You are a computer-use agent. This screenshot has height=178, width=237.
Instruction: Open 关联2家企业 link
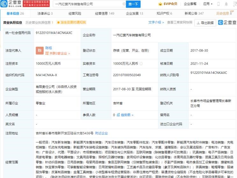[60, 53]
